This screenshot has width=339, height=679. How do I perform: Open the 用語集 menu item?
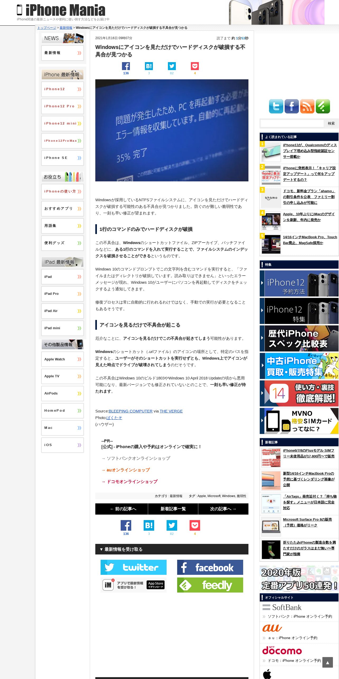click(x=63, y=226)
